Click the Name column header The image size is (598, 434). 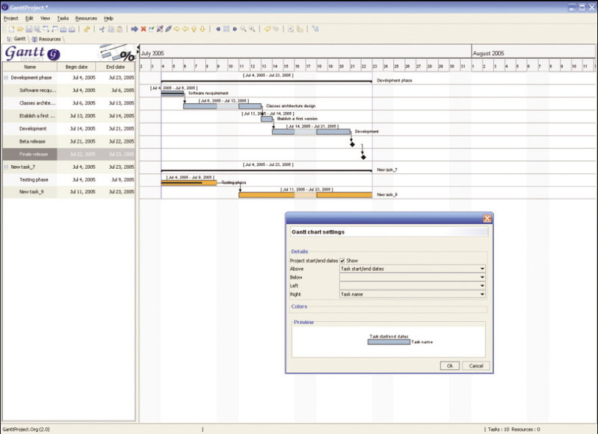[x=30, y=67]
